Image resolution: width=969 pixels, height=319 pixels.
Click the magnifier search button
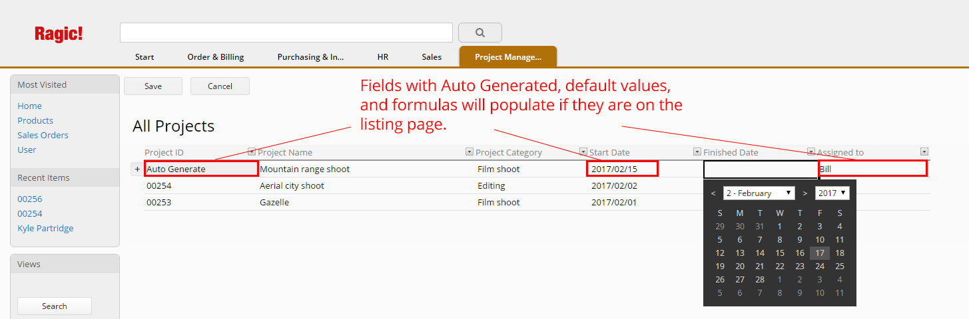(x=480, y=33)
